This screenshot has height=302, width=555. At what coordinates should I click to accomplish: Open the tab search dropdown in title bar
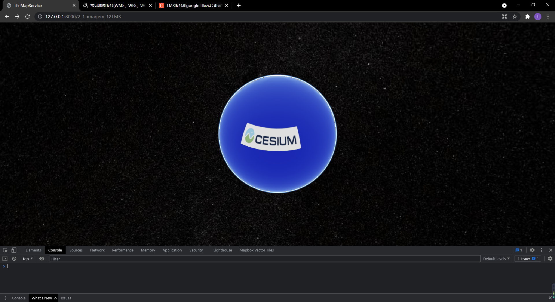pos(504,5)
